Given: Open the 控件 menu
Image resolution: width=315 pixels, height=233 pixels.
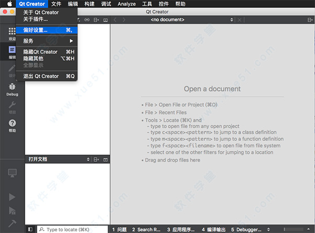Looking at the screenshot, I should [164, 4].
